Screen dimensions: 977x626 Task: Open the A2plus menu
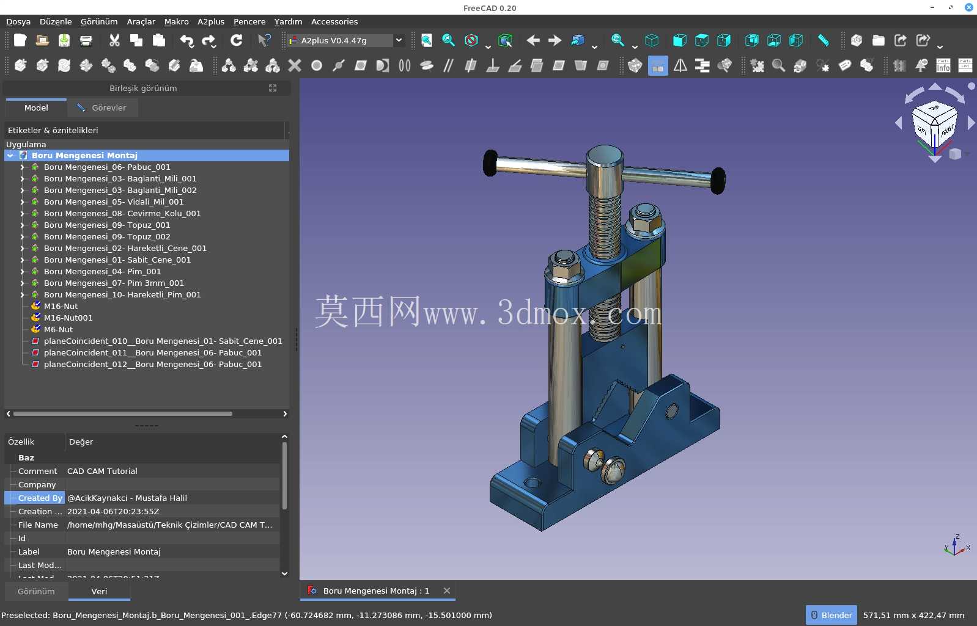(x=211, y=21)
